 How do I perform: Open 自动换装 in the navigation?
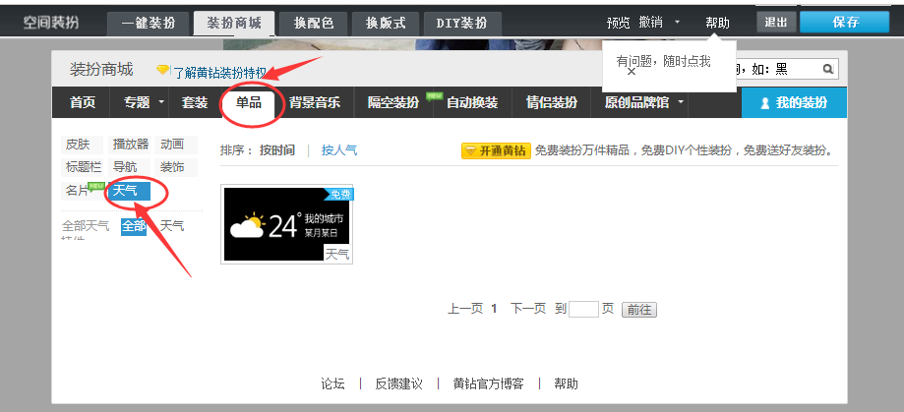coord(472,102)
